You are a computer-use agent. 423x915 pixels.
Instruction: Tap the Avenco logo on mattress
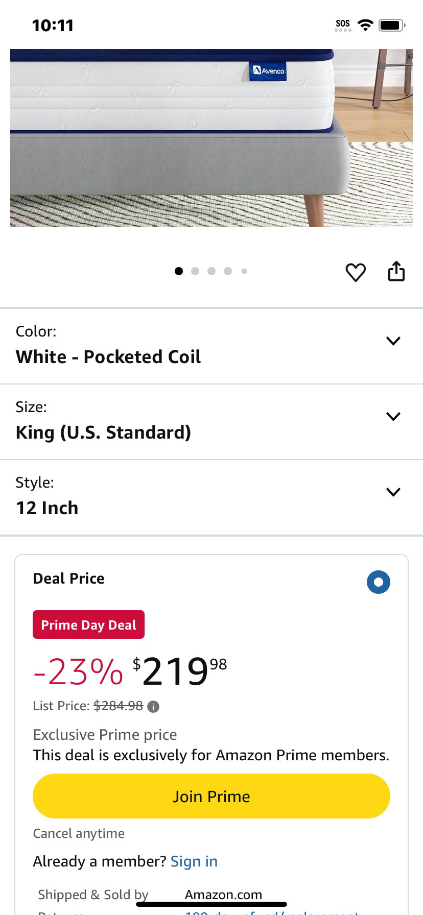(x=269, y=71)
